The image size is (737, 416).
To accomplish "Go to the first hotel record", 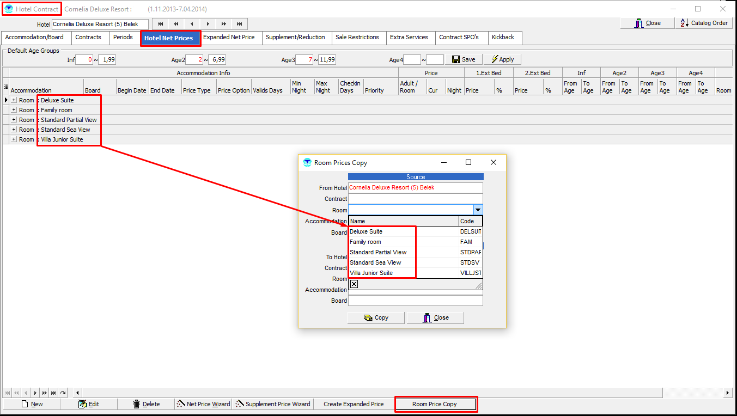I will click(160, 24).
